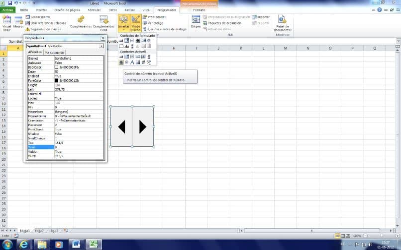Screen dimensions: 401x250
Task: Insert the ActiveX image control
Action: pos(138,62)
